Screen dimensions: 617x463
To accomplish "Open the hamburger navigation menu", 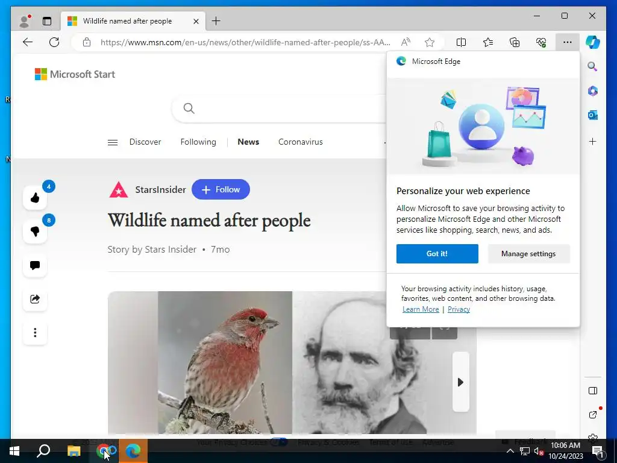I will [113, 142].
